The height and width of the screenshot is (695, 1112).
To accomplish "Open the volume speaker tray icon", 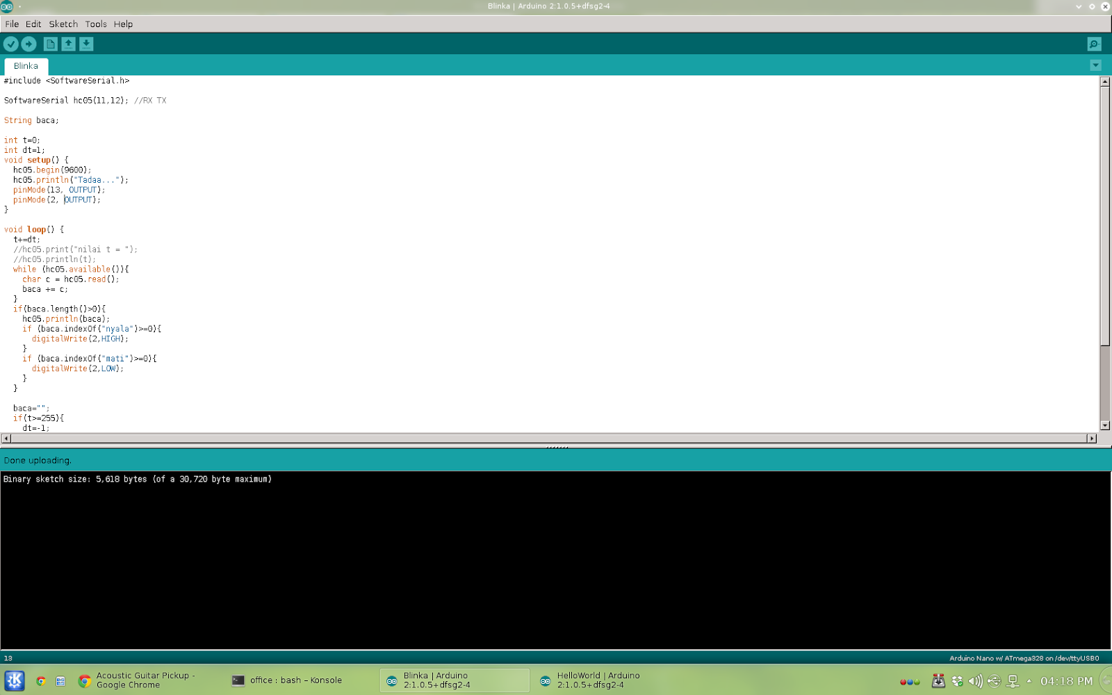I will (975, 681).
